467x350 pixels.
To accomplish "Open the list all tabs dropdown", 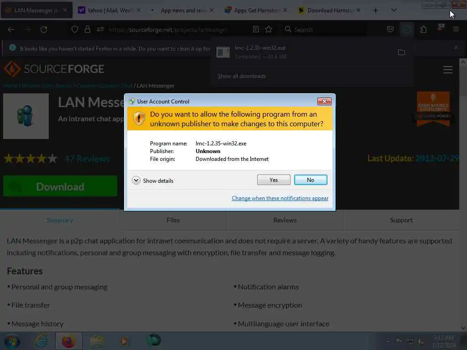I will point(394,10).
